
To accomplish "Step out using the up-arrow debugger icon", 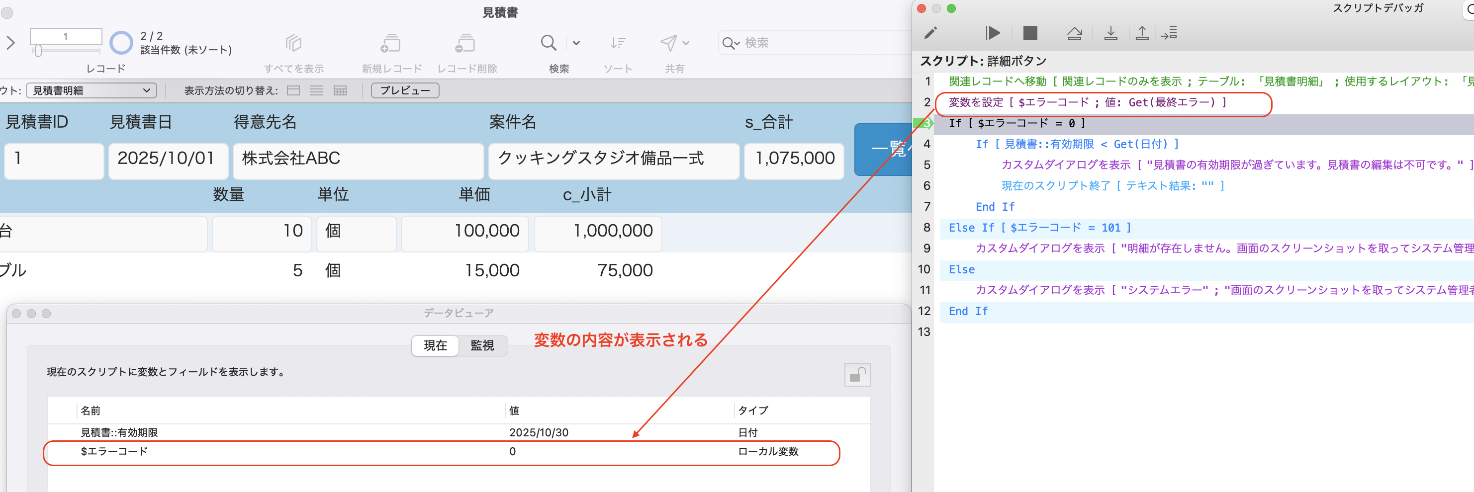I will [1142, 33].
